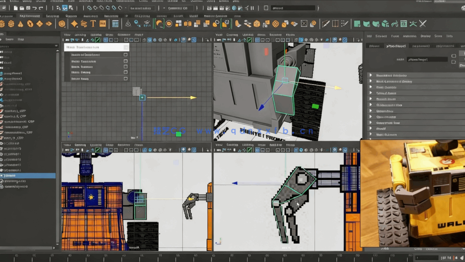This screenshot has height=262, width=465.
Task: Expand the first collapsed Attribute Editor section
Action: pyautogui.click(x=371, y=75)
